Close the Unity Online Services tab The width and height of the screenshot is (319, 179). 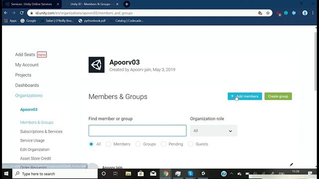(x=58, y=4)
